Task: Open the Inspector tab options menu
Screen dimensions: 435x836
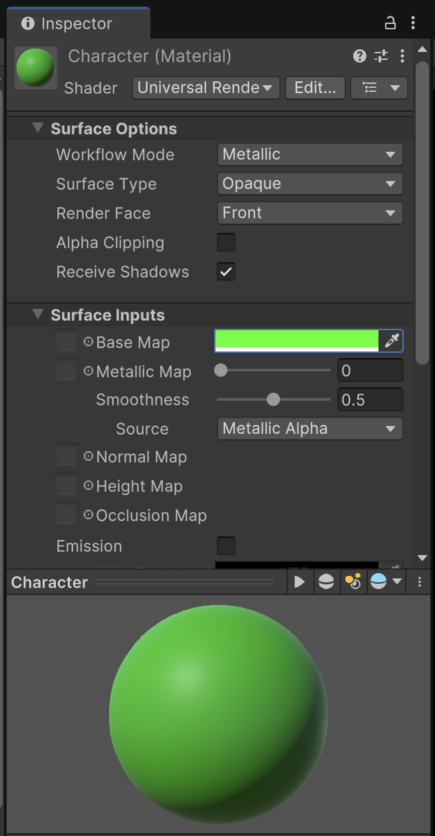Action: click(413, 23)
